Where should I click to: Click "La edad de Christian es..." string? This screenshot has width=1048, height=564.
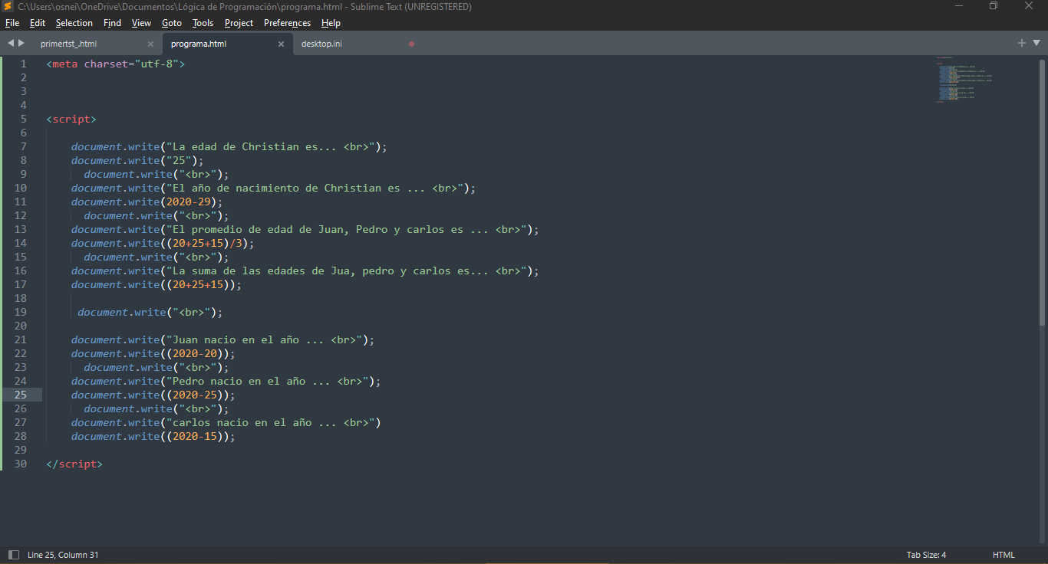coord(271,146)
